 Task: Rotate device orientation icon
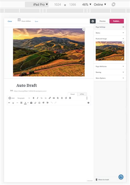113,4
